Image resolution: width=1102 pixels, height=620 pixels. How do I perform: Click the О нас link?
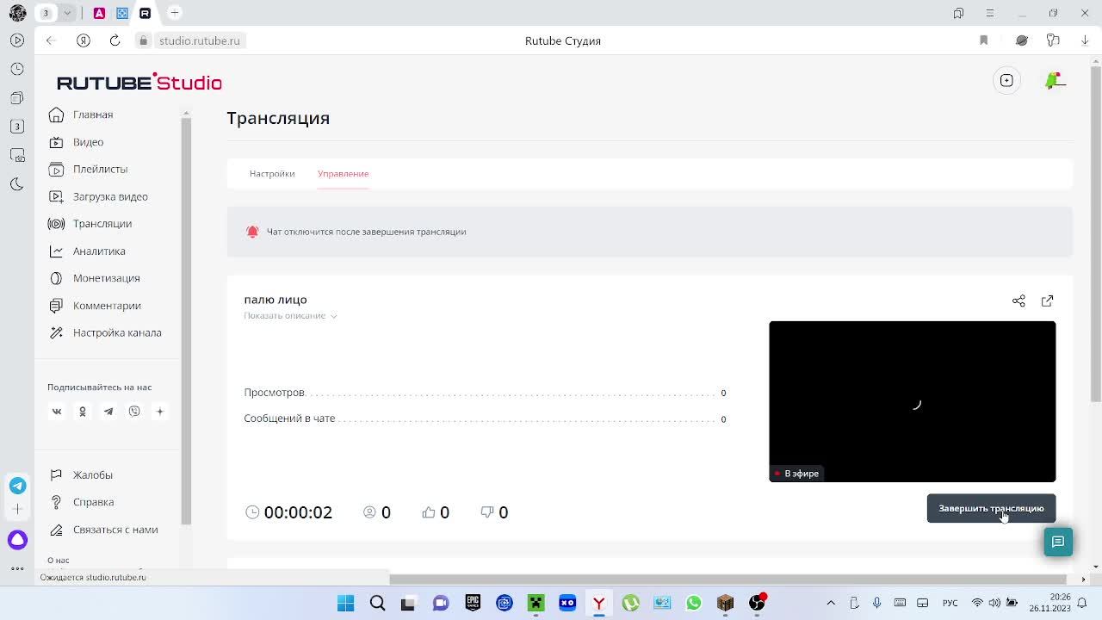(59, 561)
